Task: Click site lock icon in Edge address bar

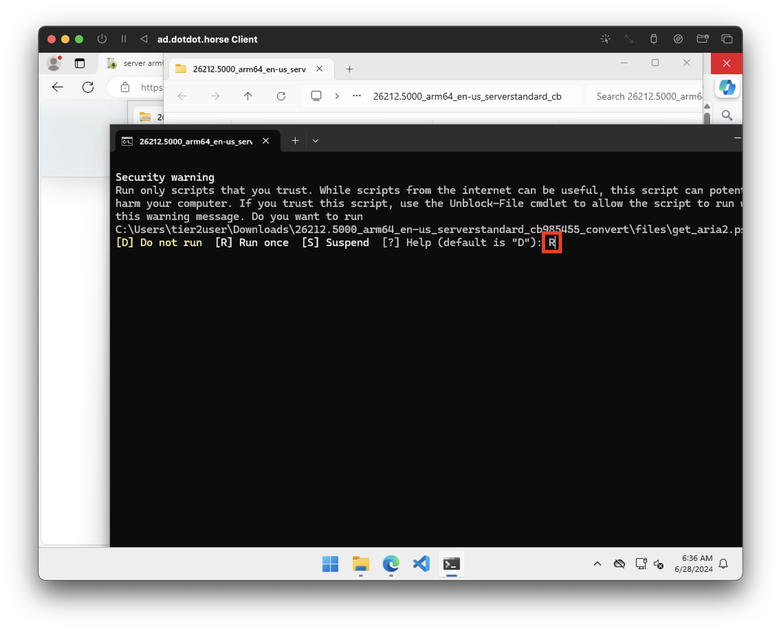Action: pos(125,87)
